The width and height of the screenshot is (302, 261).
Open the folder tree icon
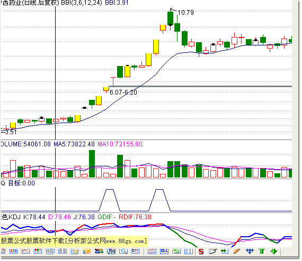[x=75, y=252]
